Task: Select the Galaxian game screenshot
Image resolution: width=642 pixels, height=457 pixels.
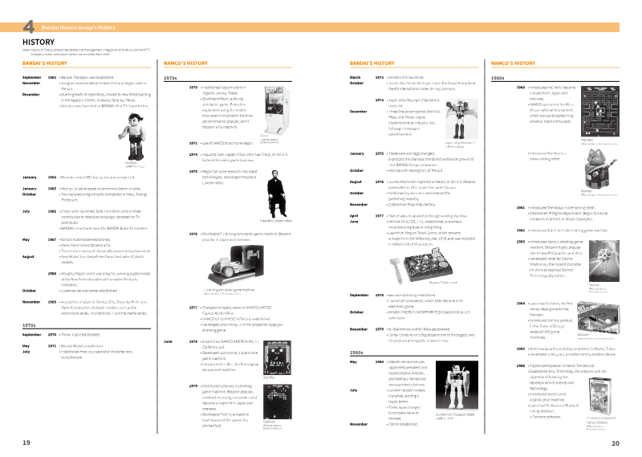Action: 277,402
